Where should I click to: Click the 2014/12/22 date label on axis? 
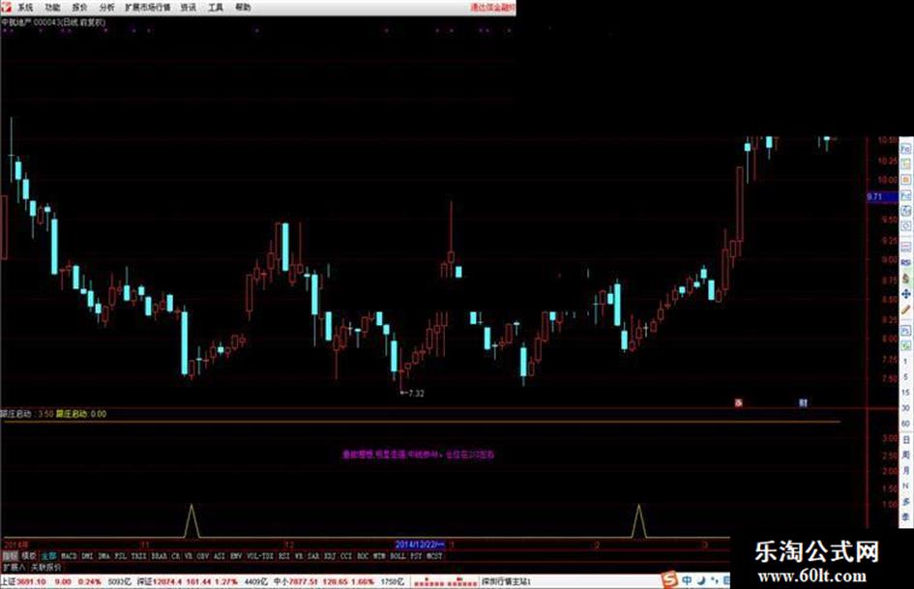click(420, 545)
